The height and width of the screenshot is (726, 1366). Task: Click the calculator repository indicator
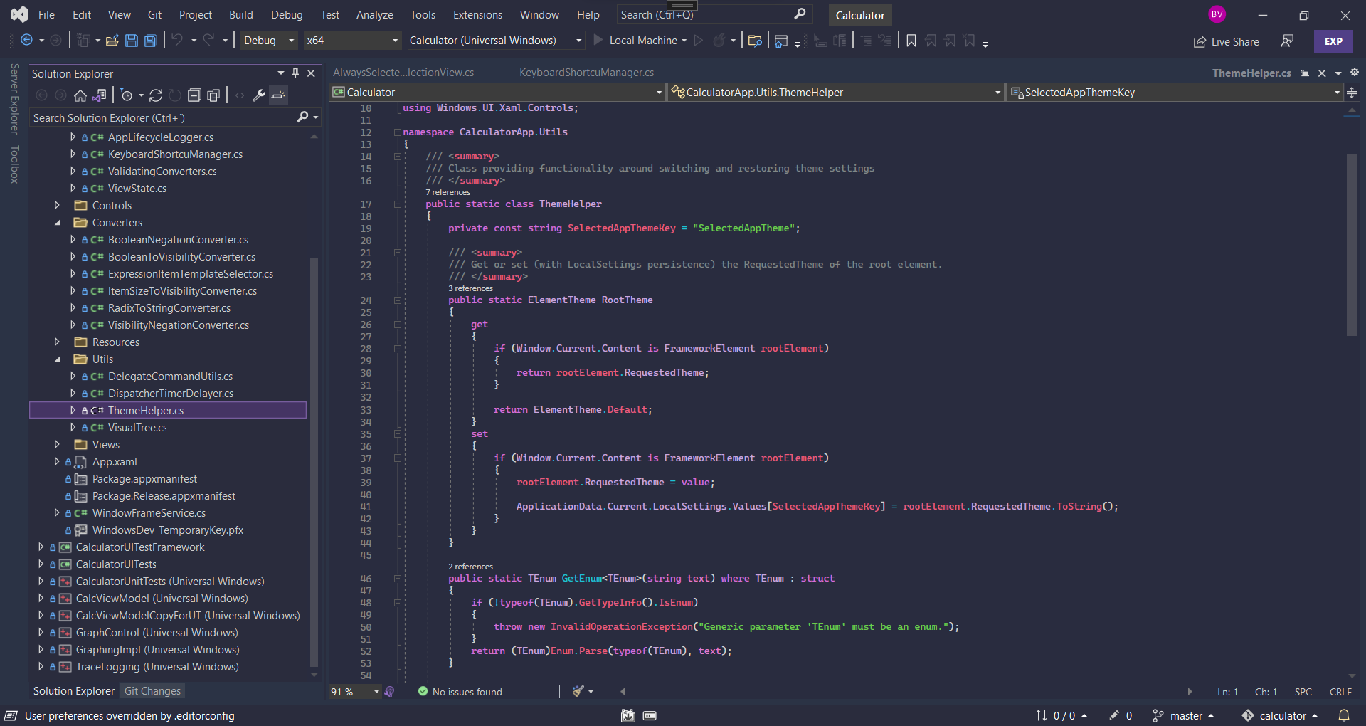click(x=1280, y=715)
